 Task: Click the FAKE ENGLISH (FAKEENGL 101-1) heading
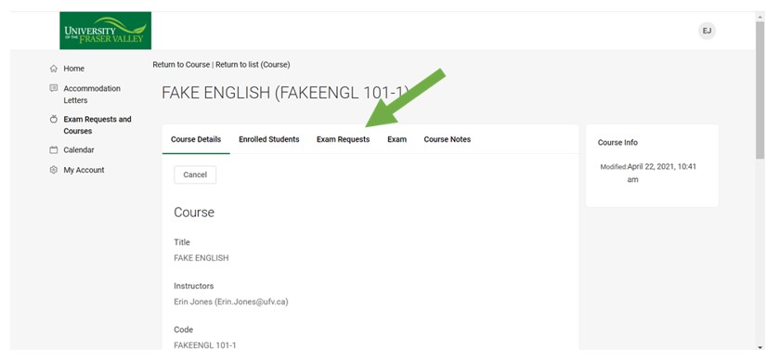click(x=285, y=93)
